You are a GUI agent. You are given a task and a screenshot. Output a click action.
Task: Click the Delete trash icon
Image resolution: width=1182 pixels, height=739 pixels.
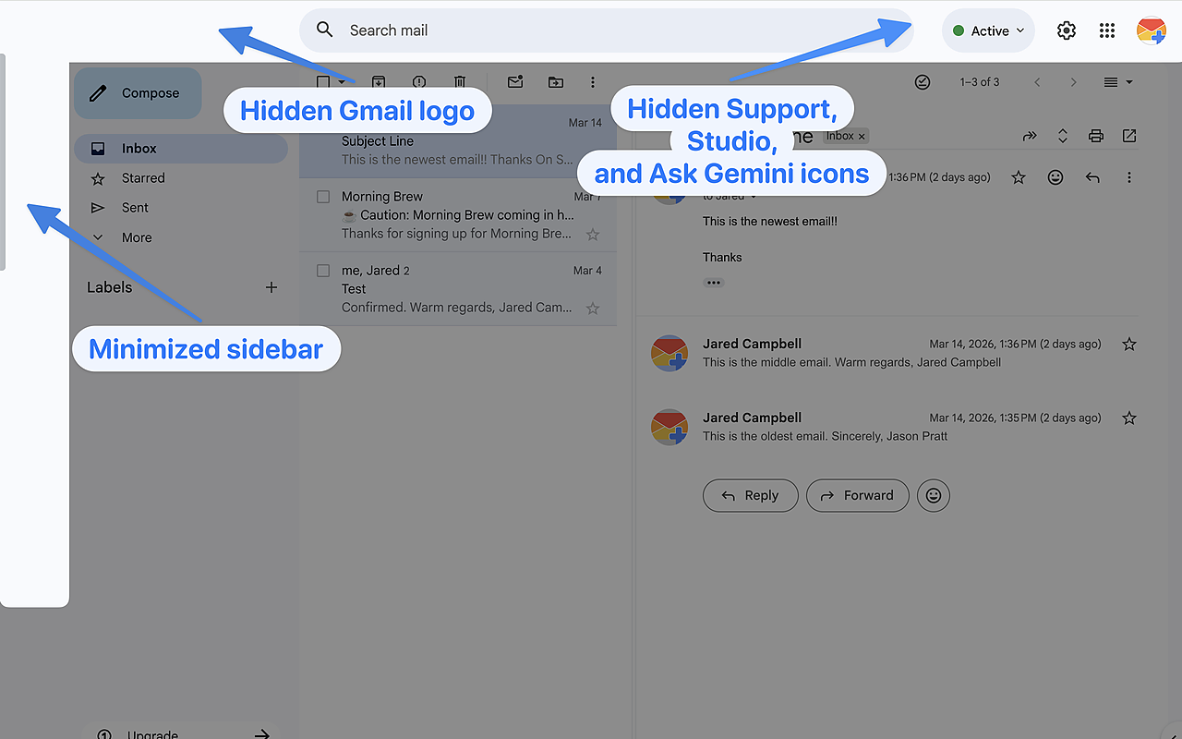click(459, 82)
